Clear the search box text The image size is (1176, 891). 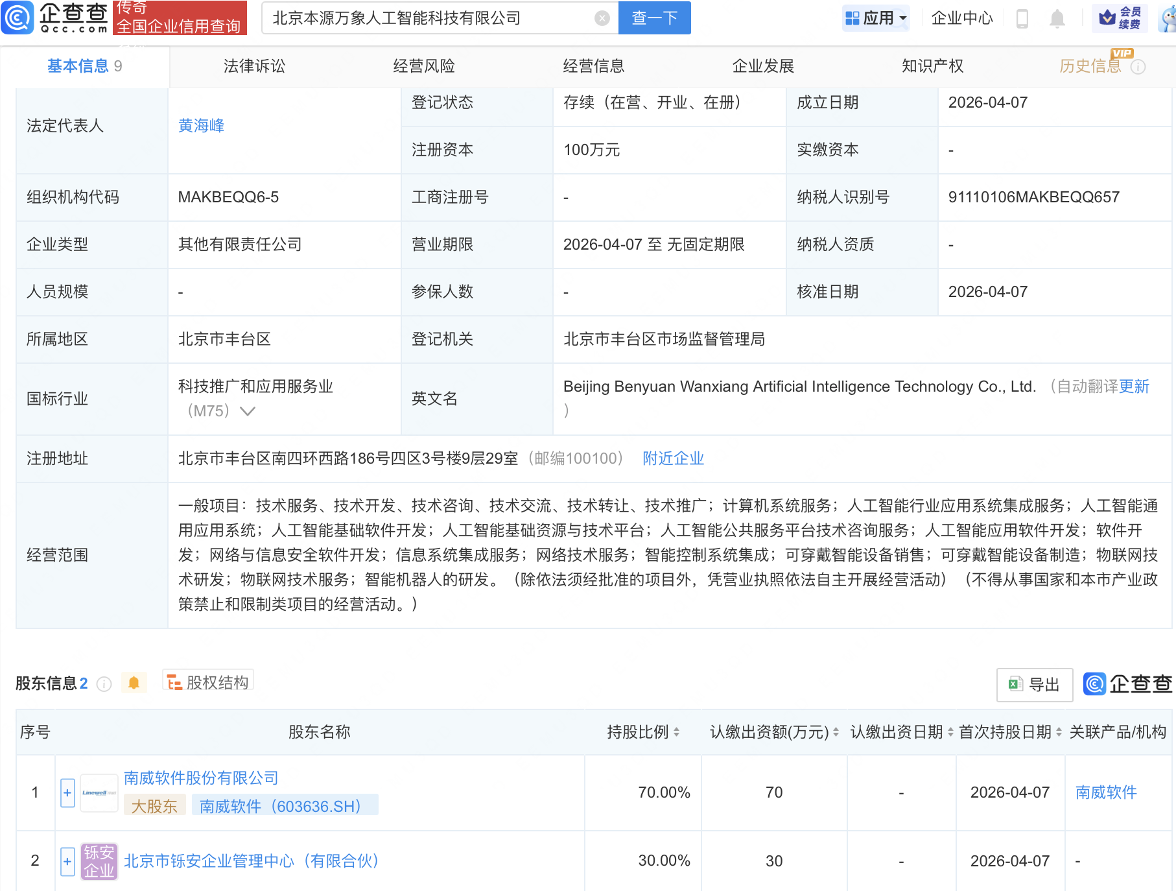[602, 18]
